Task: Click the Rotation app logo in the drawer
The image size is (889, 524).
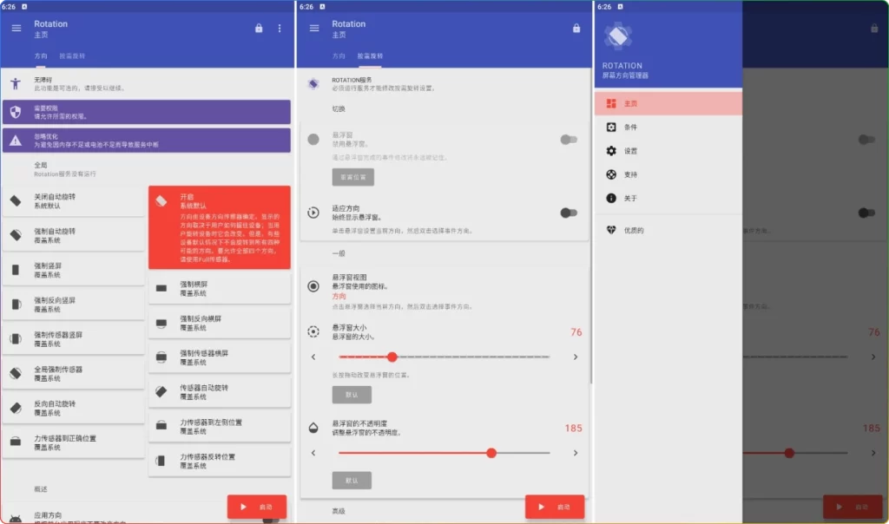Action: click(x=618, y=35)
